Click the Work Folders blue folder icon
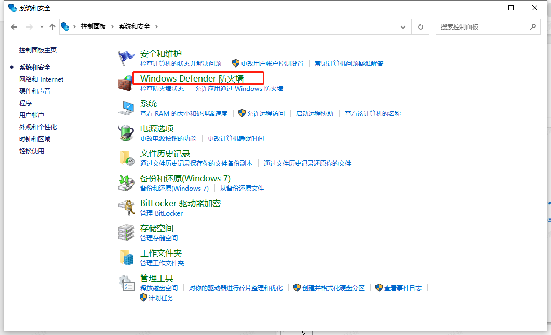 [x=127, y=258]
